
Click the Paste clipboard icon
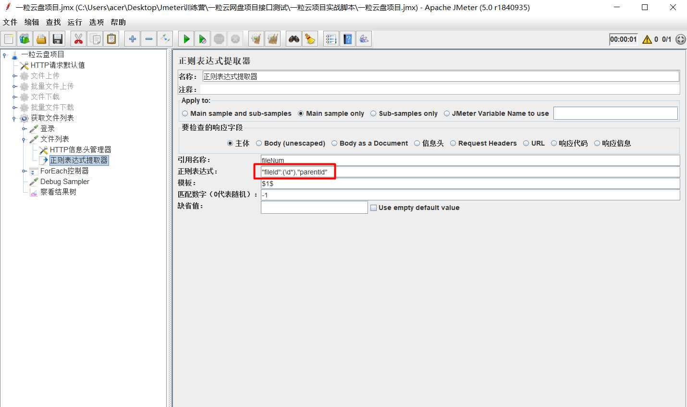(x=111, y=39)
